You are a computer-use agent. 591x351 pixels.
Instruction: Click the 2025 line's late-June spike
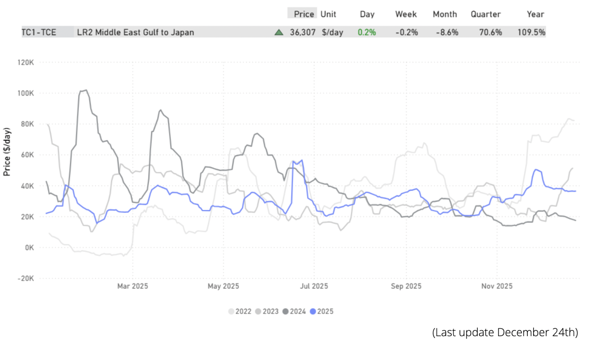(x=301, y=161)
